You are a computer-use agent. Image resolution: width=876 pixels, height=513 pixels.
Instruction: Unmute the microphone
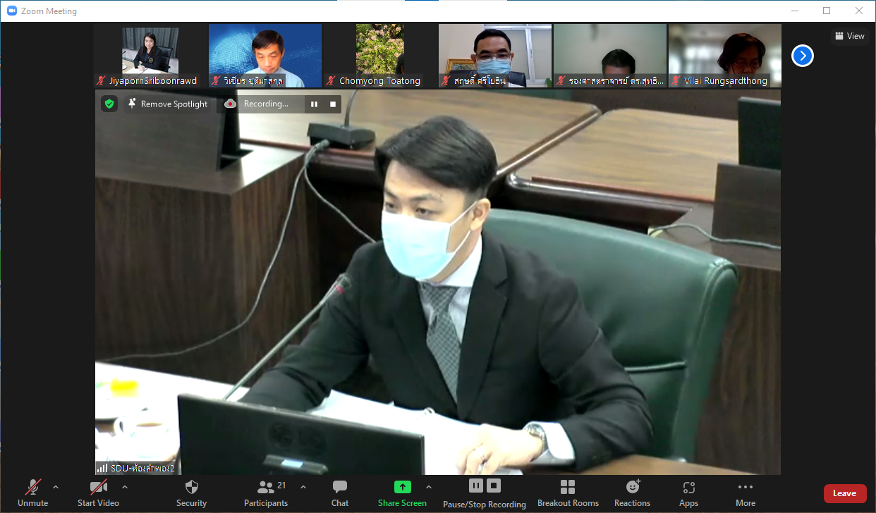pos(32,493)
